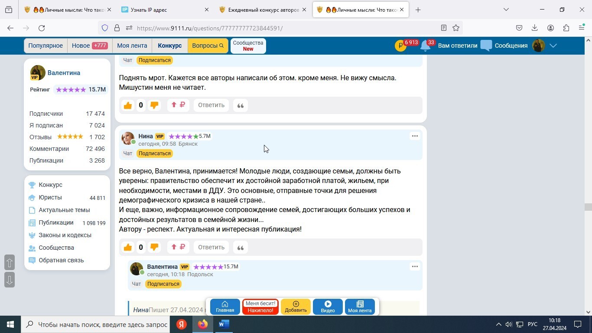Open the Юристы sidebar link
Screen dimensions: 592x333
tap(50, 197)
